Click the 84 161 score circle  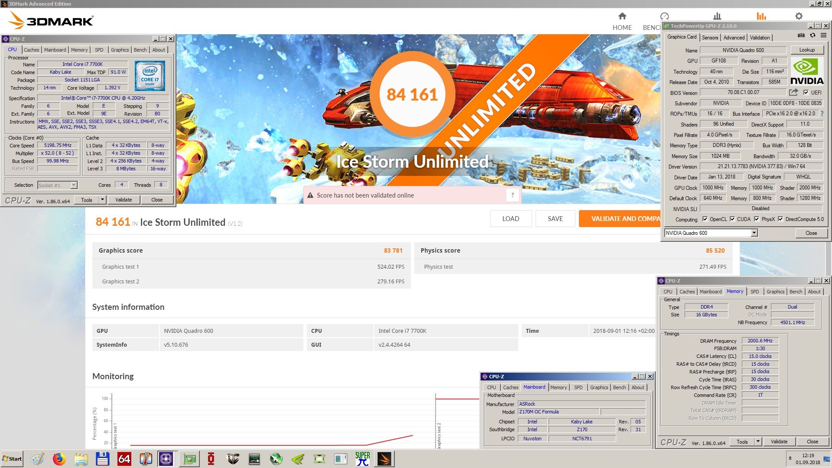pos(412,94)
